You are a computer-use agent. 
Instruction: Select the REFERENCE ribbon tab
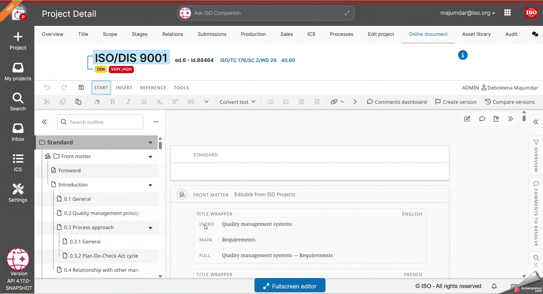click(153, 88)
